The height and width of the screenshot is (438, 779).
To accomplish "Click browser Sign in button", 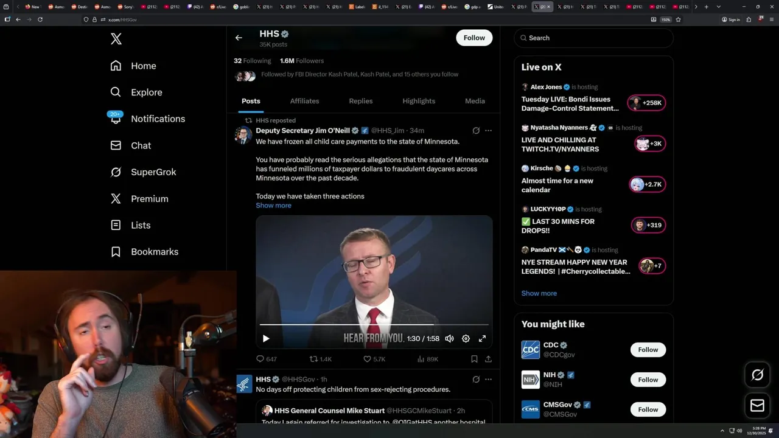I will click(731, 19).
